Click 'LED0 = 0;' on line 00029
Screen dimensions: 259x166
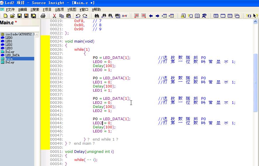(102, 62)
